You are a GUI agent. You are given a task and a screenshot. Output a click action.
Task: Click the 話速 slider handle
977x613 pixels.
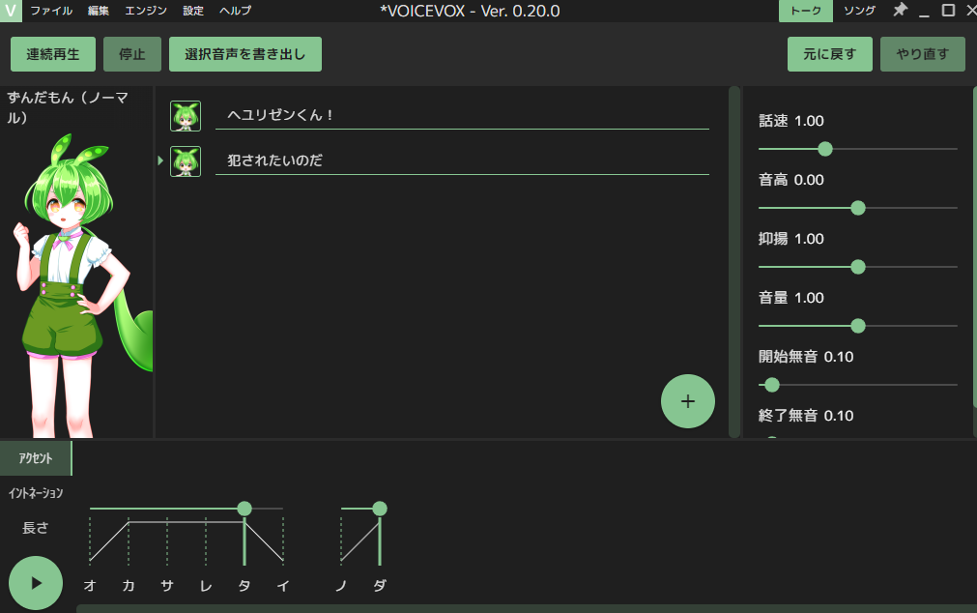pos(825,149)
